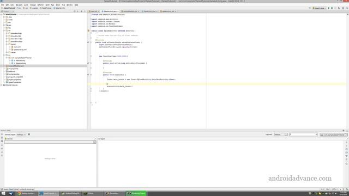Select SplashActivity class in project tree
The width and height of the screenshot is (349, 196).
pos(21,63)
